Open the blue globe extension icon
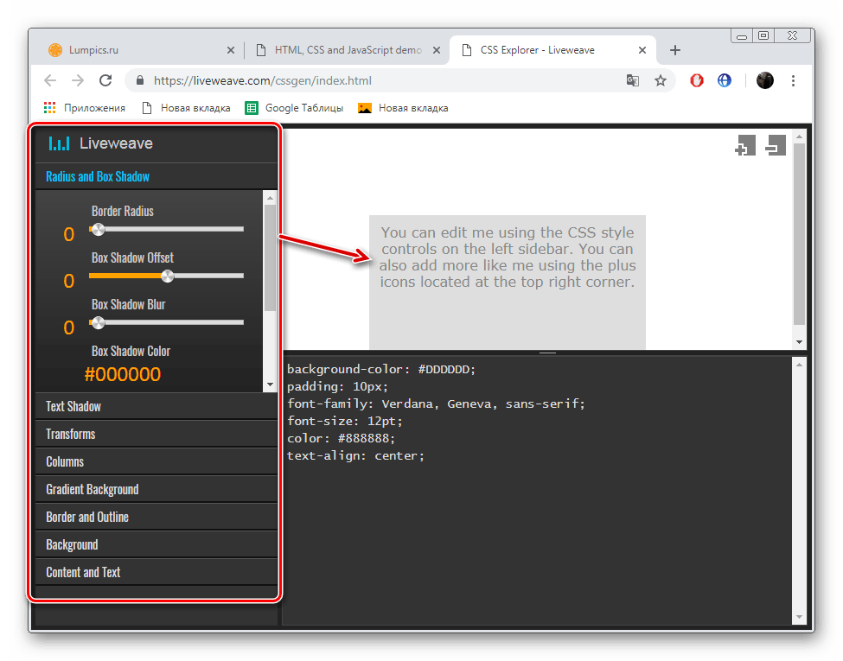Screen dimensions: 843x661 (x=725, y=80)
